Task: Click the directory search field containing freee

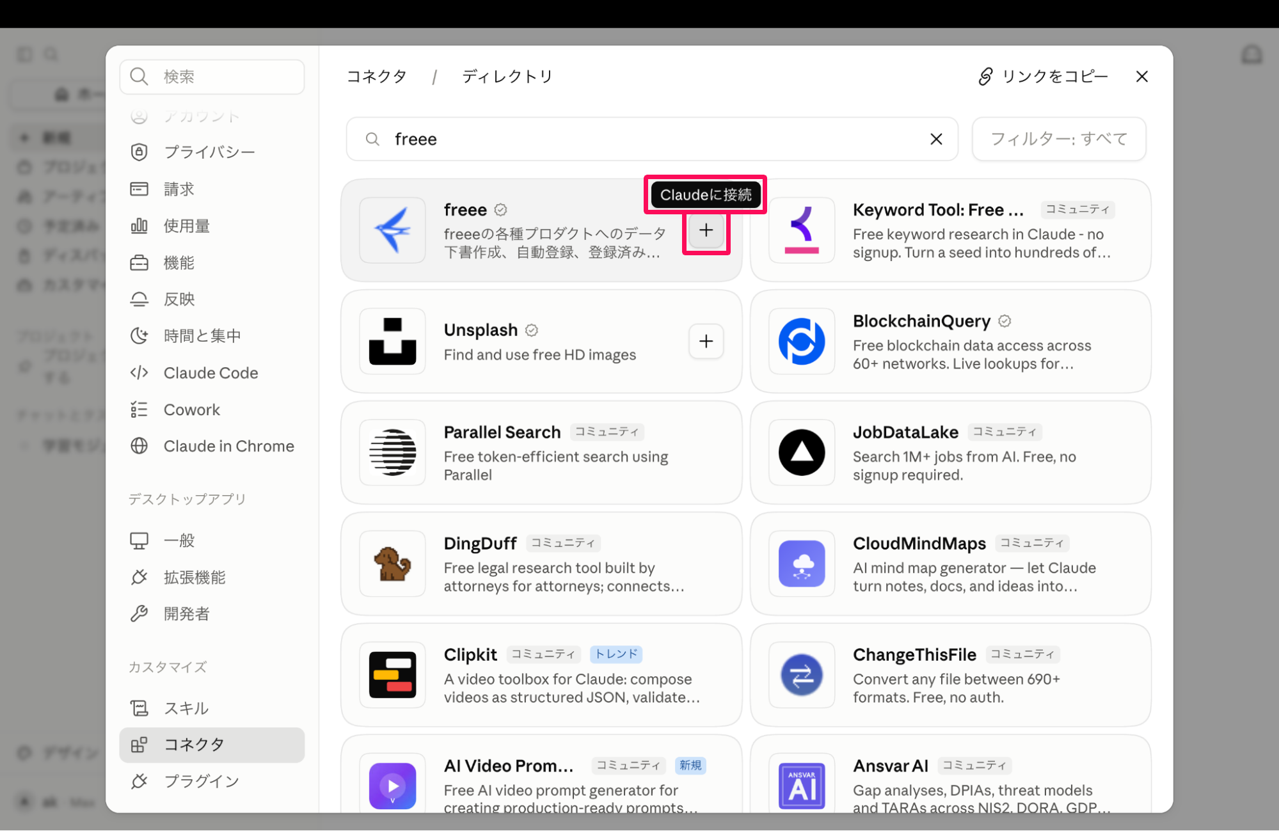Action: click(652, 139)
